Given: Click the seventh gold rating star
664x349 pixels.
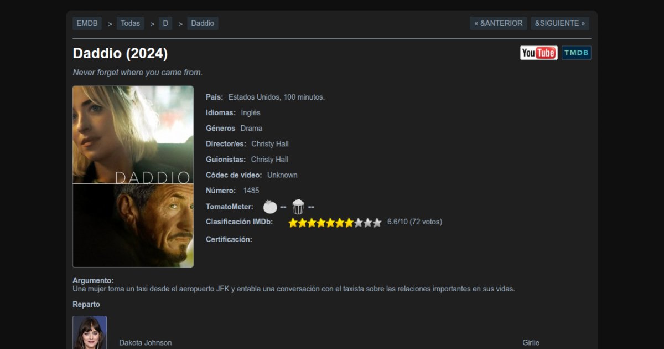Looking at the screenshot, I should coord(349,223).
